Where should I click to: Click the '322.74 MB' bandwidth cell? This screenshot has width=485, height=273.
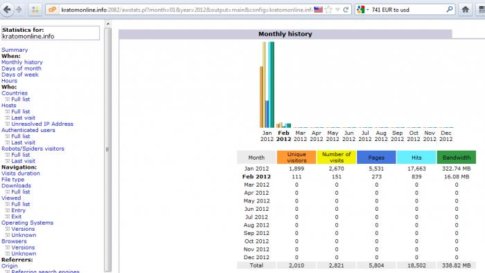pos(456,169)
